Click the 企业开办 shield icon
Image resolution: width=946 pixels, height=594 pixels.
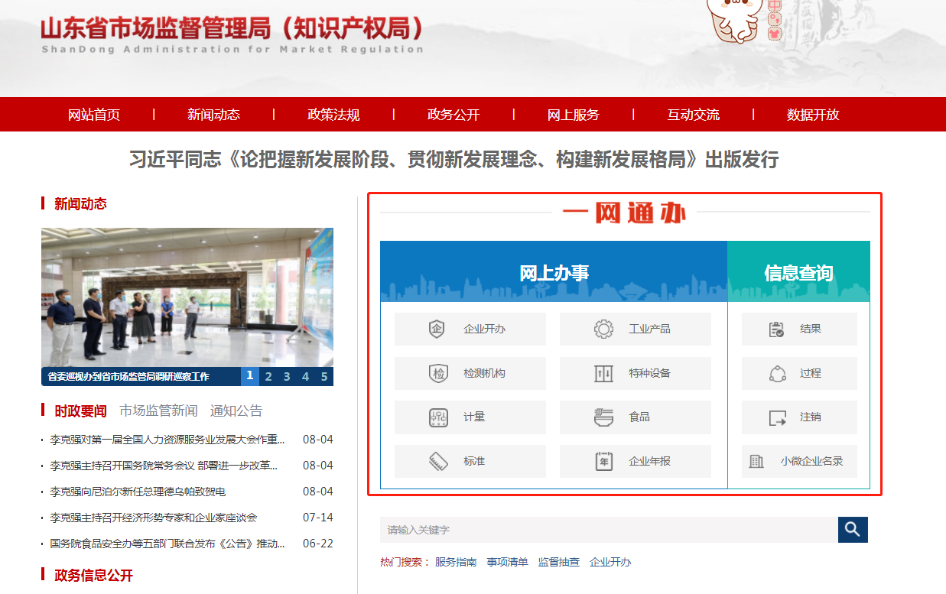437,329
